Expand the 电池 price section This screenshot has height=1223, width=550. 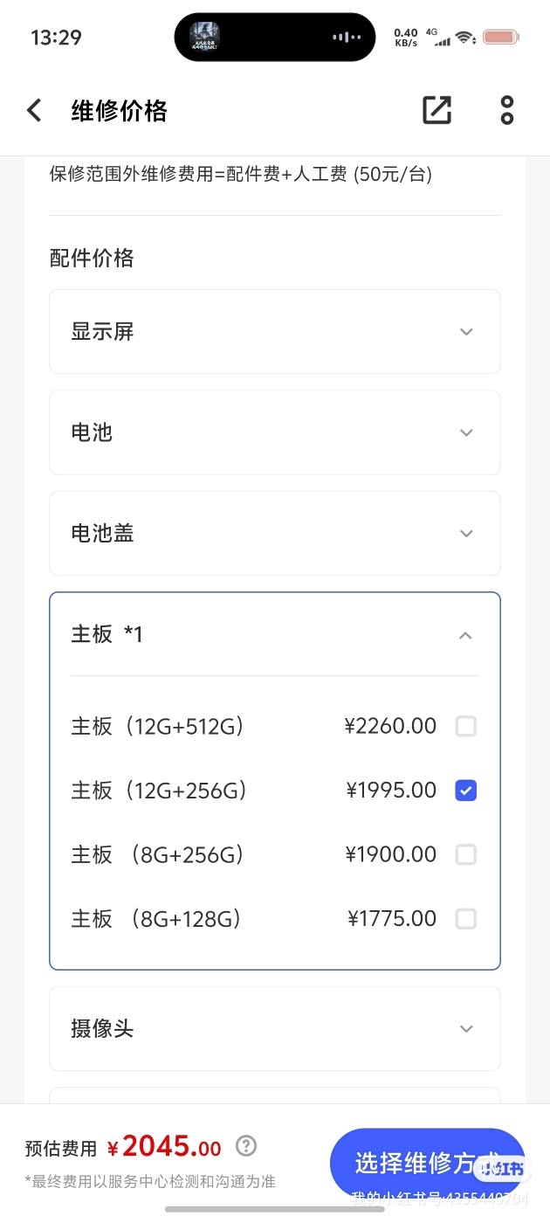click(x=466, y=432)
